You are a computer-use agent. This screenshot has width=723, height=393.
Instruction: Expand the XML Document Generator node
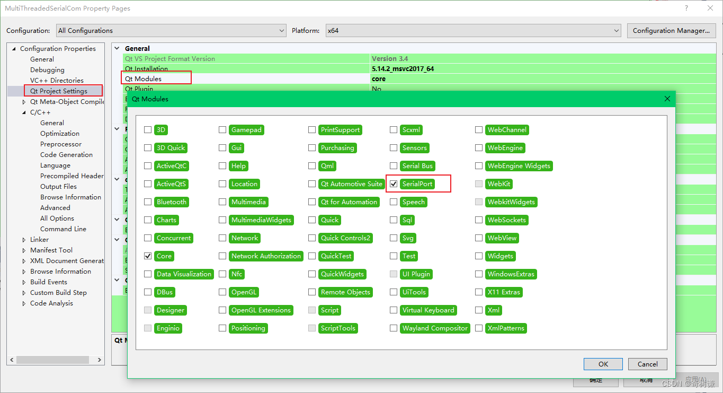[x=24, y=261]
